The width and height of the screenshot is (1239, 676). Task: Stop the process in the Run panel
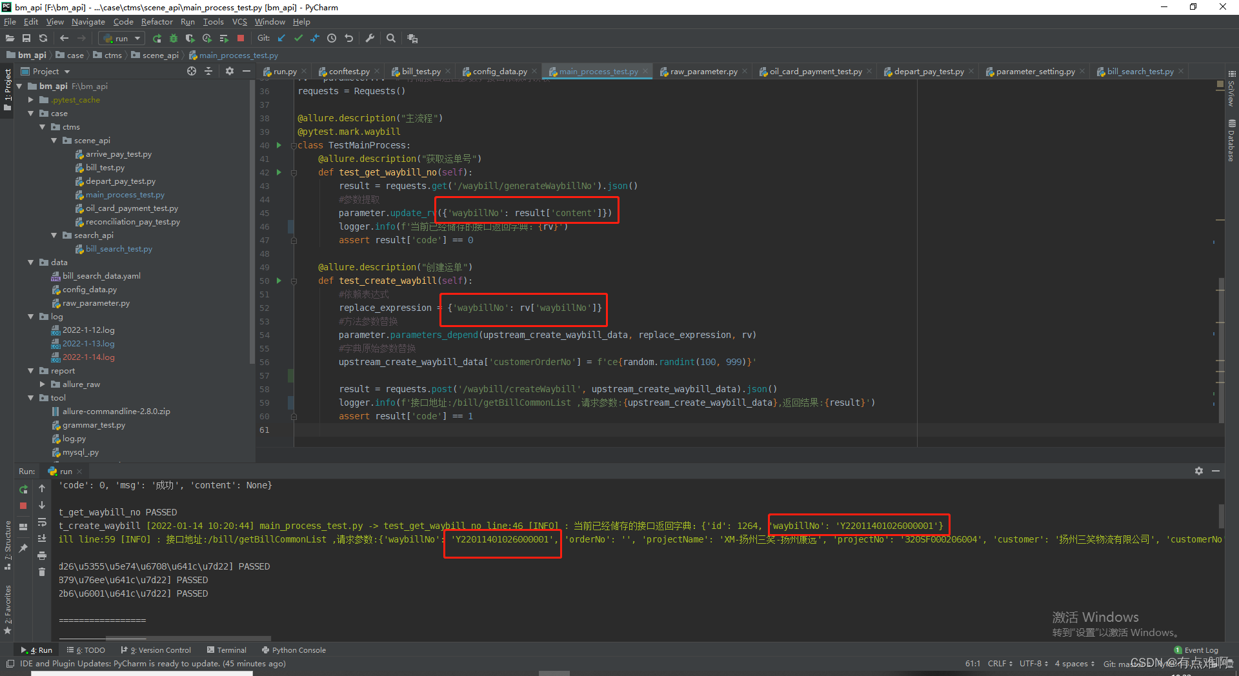pos(24,506)
